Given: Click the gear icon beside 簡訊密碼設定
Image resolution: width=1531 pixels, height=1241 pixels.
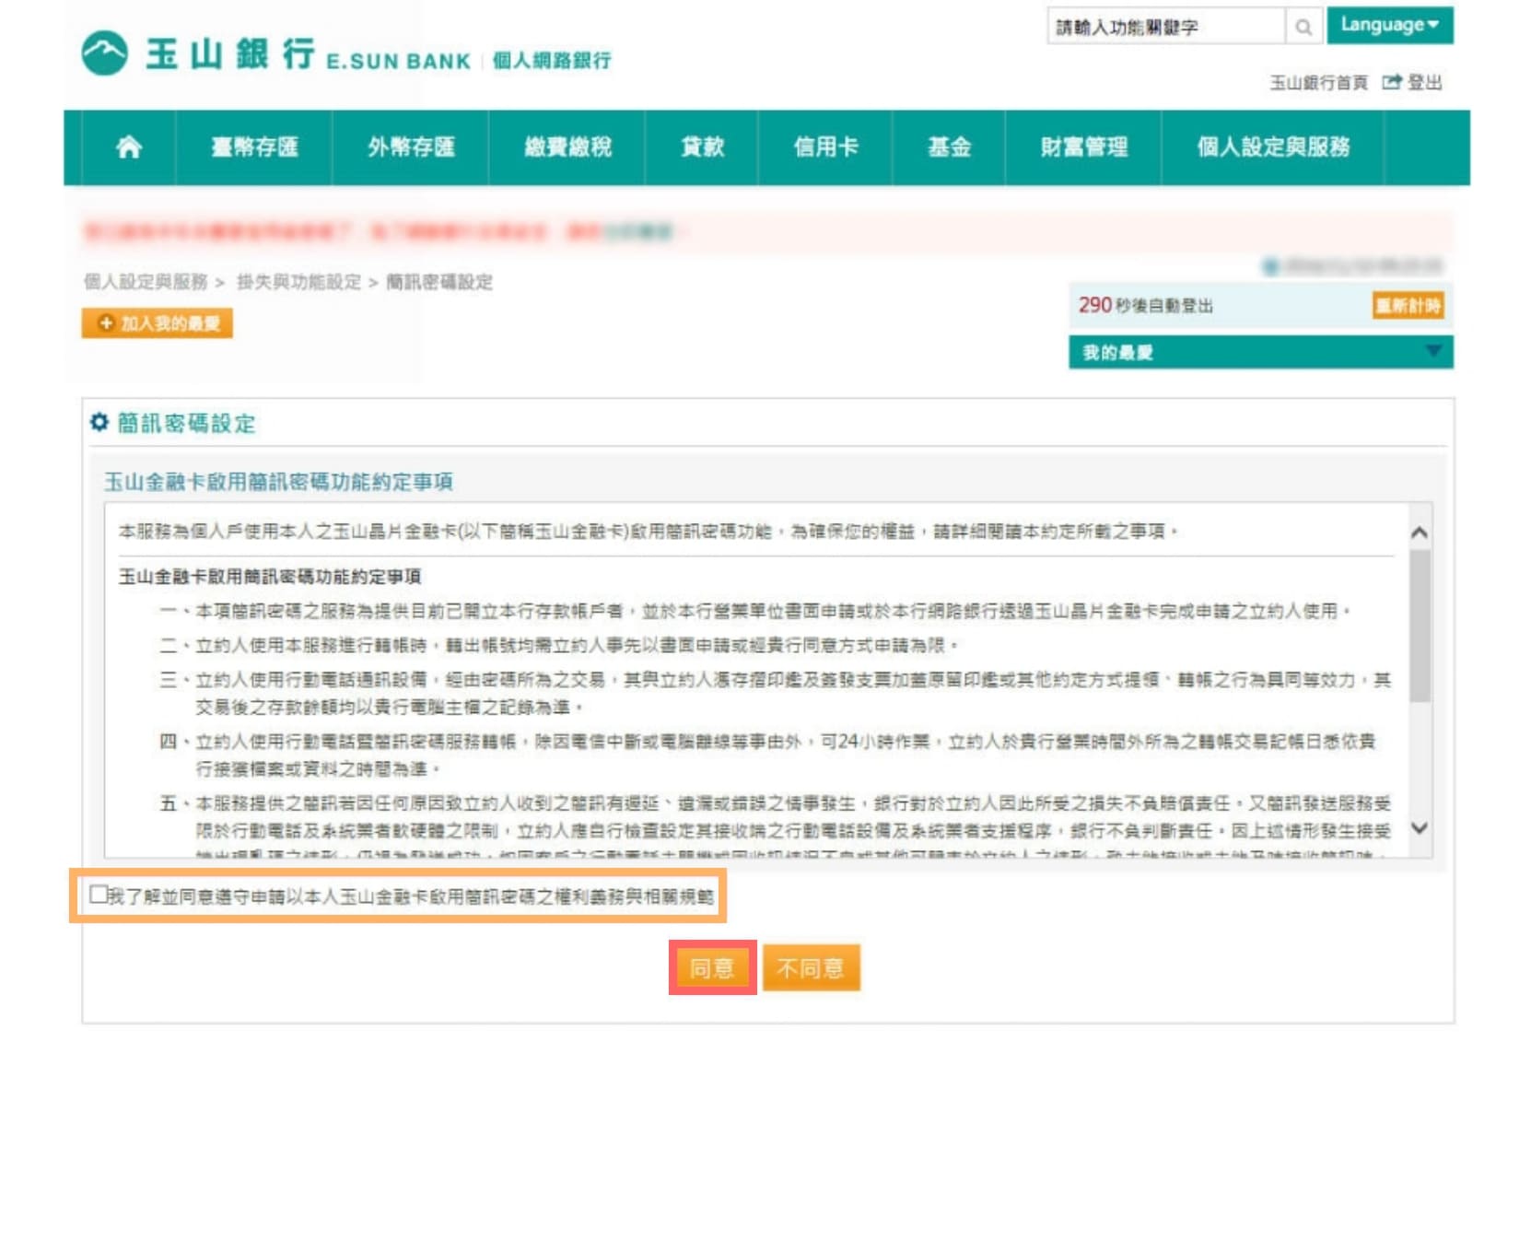Looking at the screenshot, I should point(99,423).
